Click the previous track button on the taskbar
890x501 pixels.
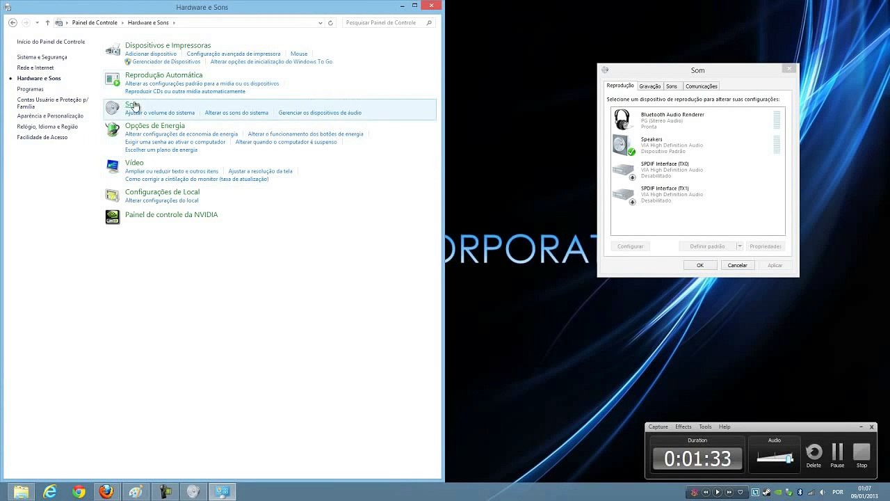click(x=706, y=492)
